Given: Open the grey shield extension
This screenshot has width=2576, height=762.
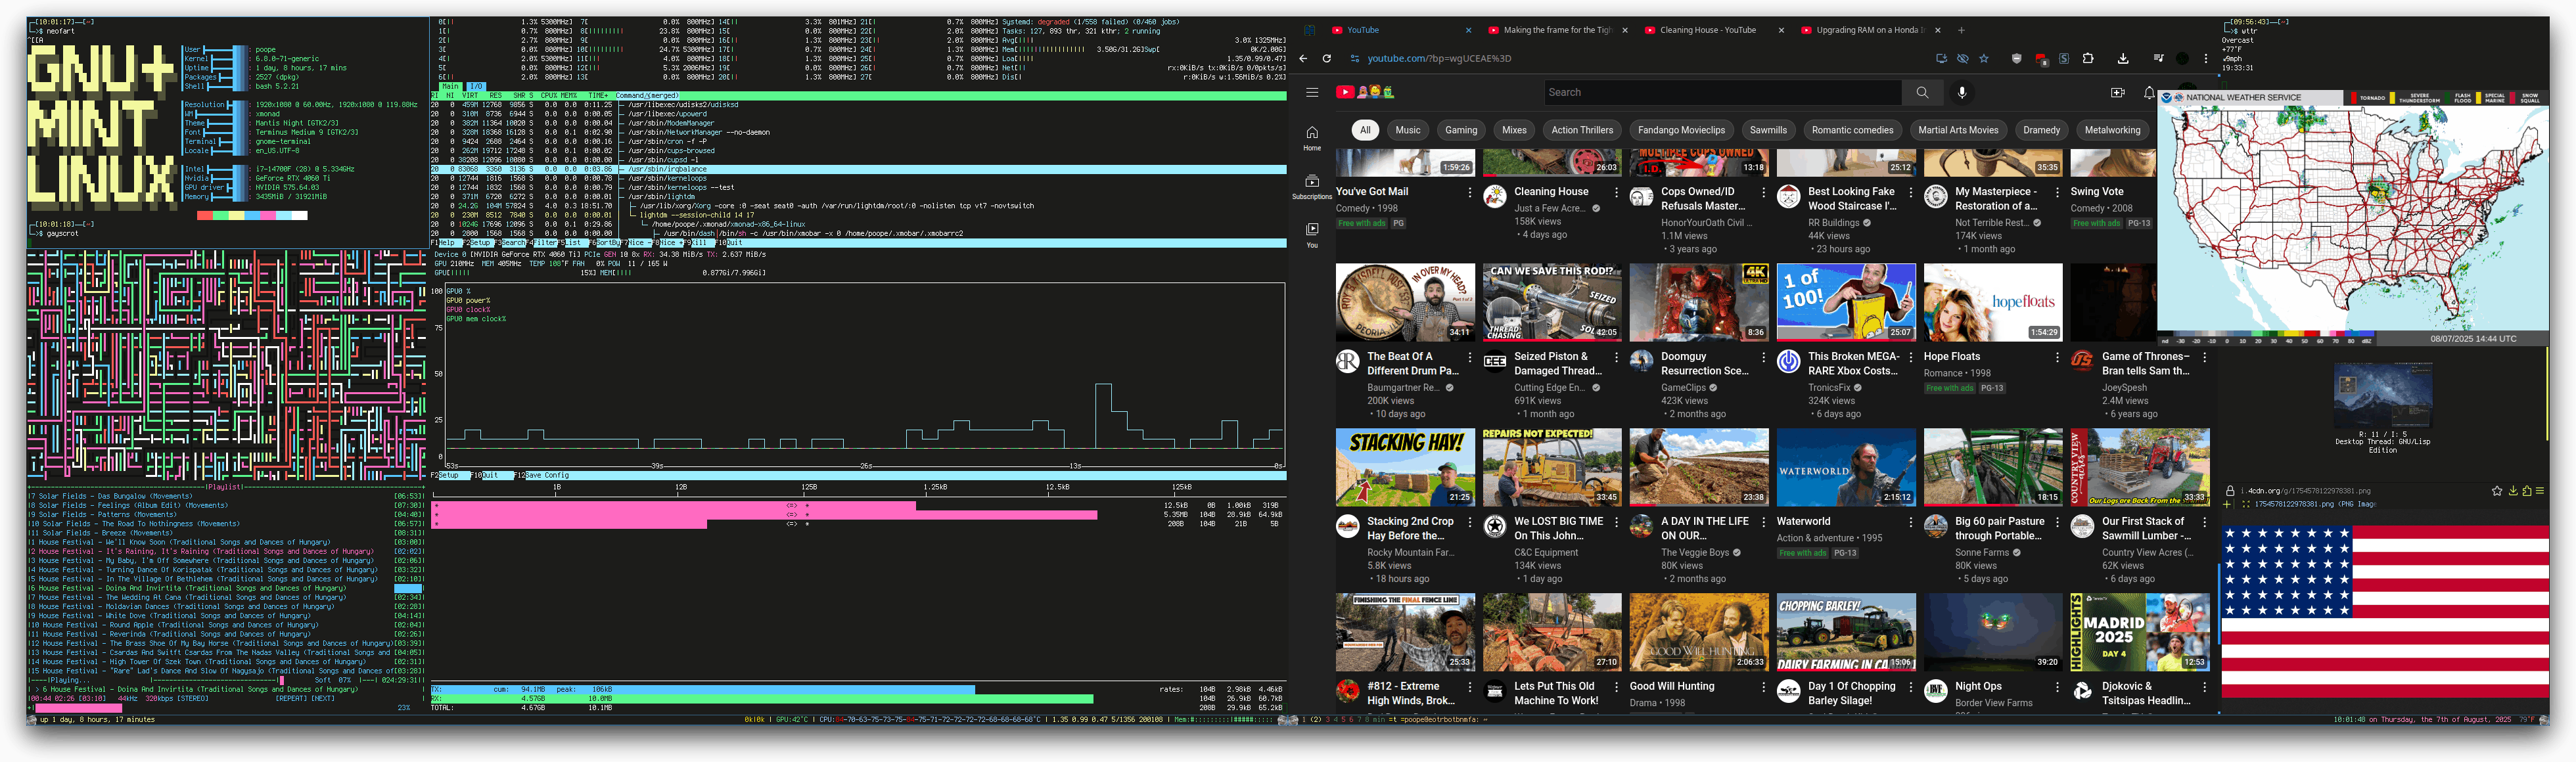Looking at the screenshot, I should [x=2016, y=59].
